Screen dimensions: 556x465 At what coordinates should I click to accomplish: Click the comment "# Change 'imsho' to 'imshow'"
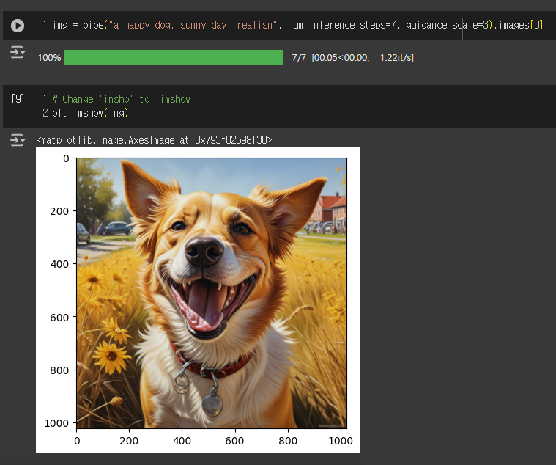pyautogui.click(x=123, y=99)
